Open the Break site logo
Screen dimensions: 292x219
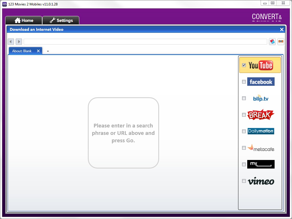261,115
